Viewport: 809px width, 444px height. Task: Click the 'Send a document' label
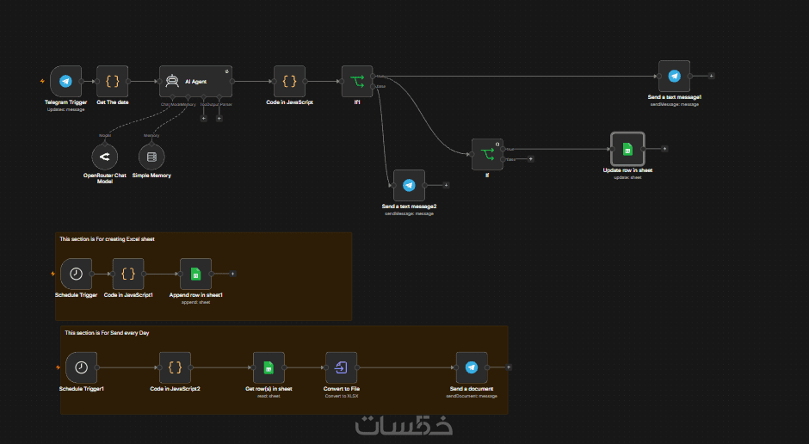click(472, 389)
